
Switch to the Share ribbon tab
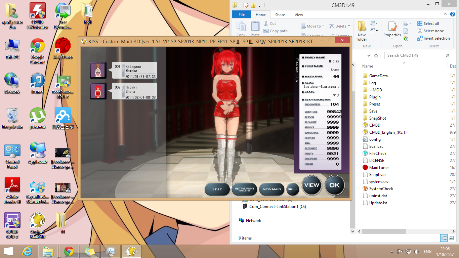tap(280, 15)
